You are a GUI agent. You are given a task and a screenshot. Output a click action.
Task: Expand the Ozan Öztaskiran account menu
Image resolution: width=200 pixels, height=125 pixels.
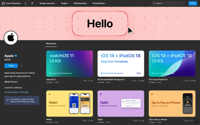(12, 3)
